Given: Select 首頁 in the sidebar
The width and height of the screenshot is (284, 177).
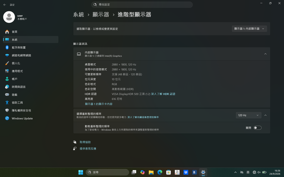Looking at the screenshot, I should 31,32.
